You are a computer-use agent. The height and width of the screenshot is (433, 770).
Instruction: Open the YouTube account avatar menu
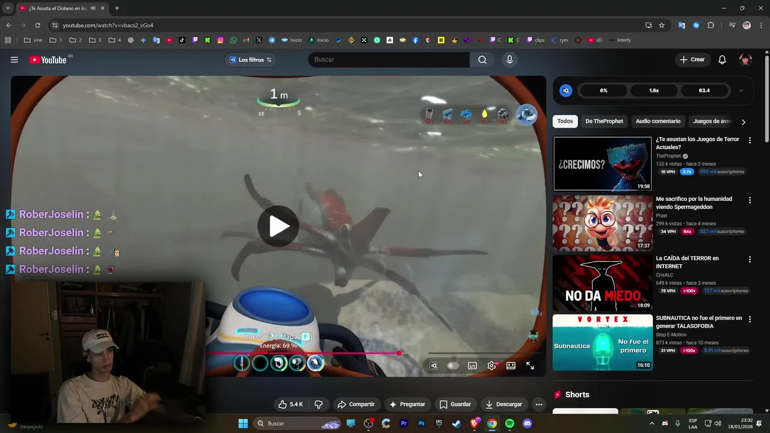(x=745, y=60)
